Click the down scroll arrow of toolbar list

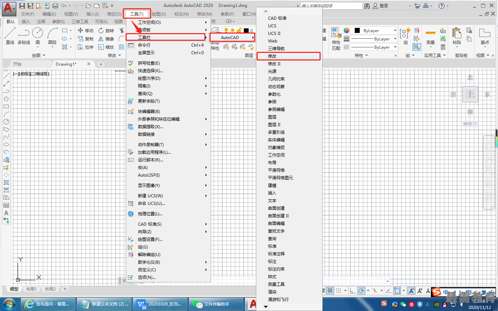click(266, 307)
